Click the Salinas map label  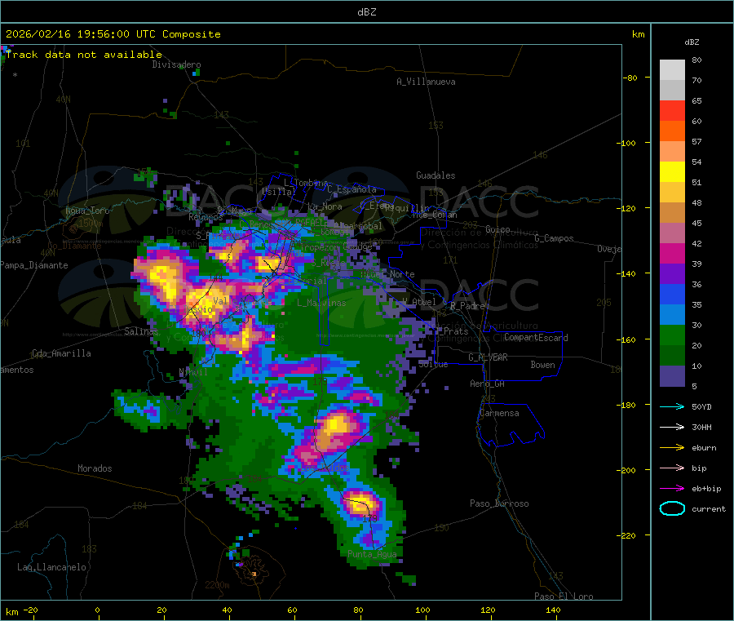click(141, 331)
